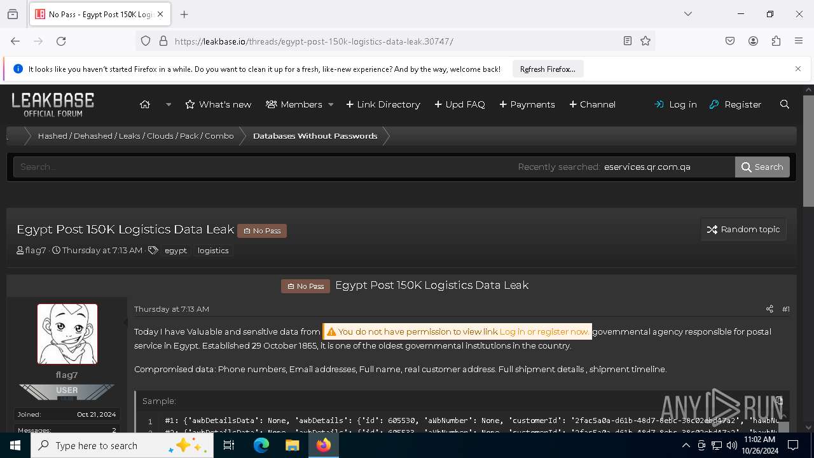The image size is (814, 458).
Task: Open Windows Start menu
Action: pyautogui.click(x=15, y=446)
